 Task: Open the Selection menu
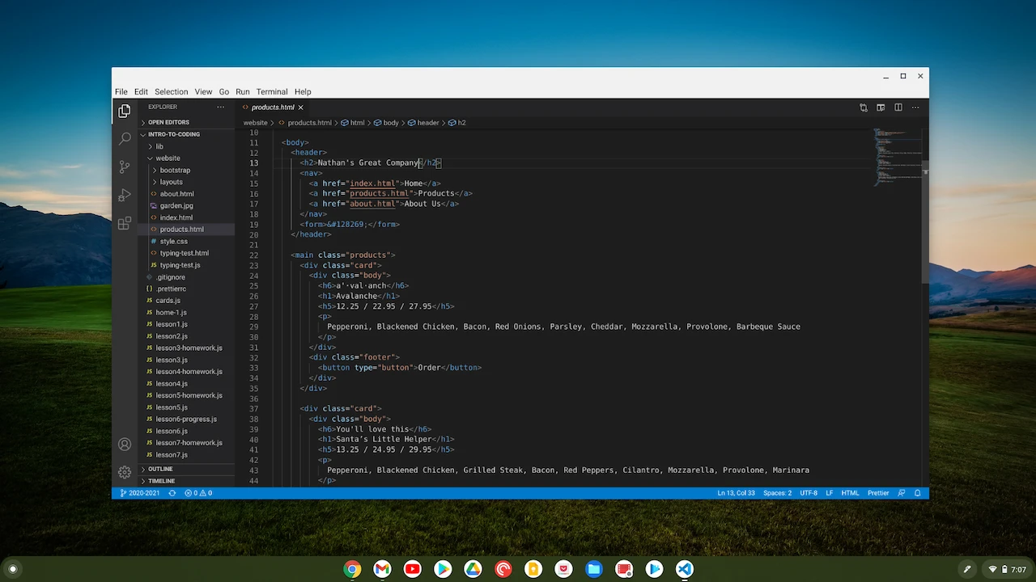pos(171,92)
